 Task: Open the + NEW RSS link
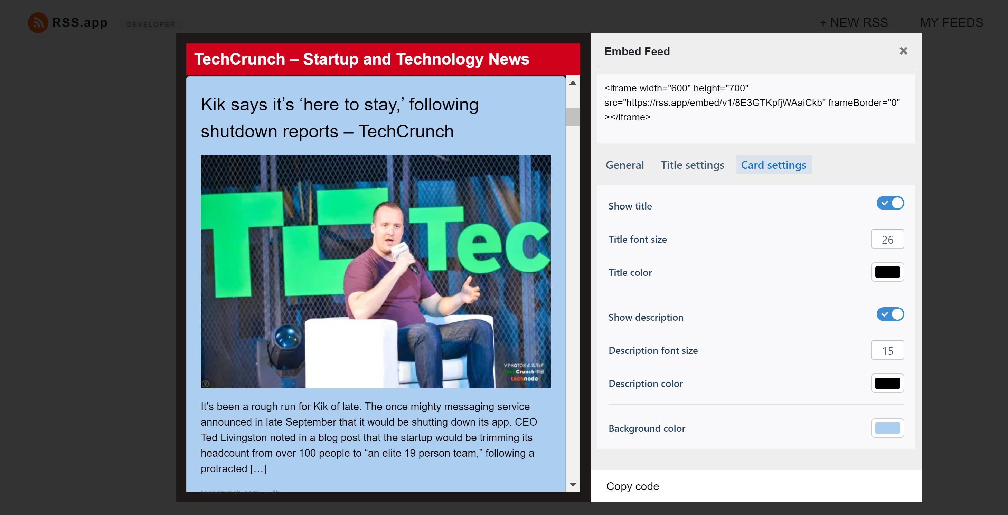[x=854, y=23]
